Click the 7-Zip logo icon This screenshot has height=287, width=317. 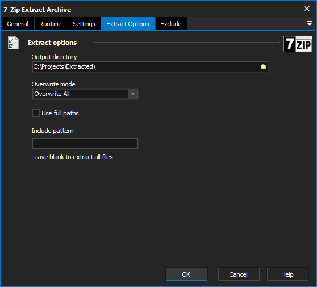[x=297, y=44]
